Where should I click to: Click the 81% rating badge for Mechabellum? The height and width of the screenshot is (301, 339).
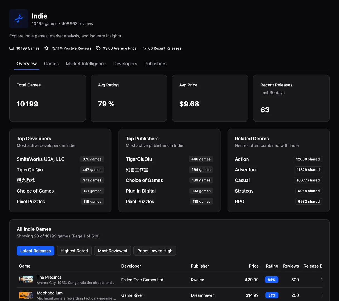271,295
